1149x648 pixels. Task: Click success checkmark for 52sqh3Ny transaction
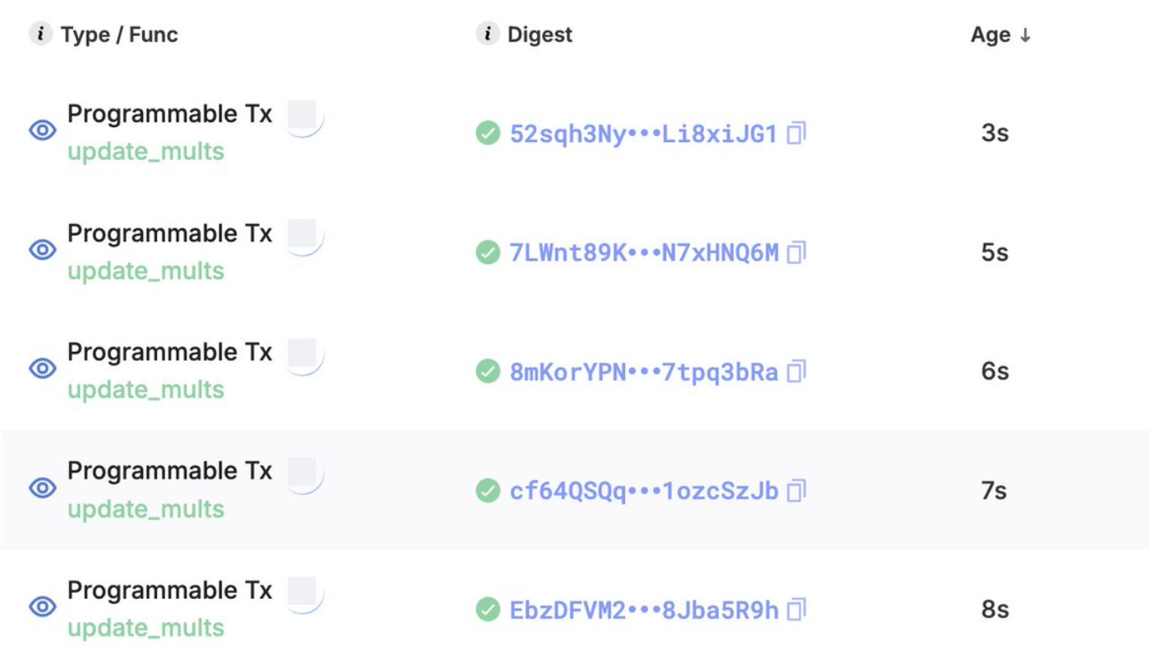(x=488, y=133)
